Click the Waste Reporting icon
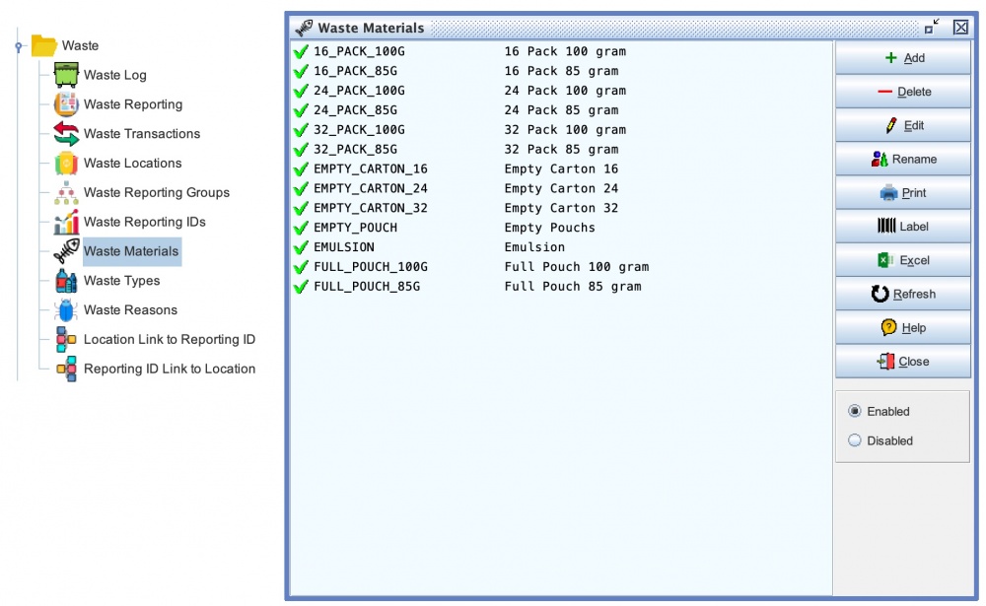The image size is (986, 606). click(x=66, y=104)
